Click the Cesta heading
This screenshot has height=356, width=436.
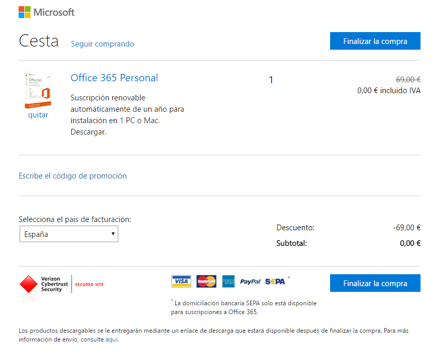point(39,41)
